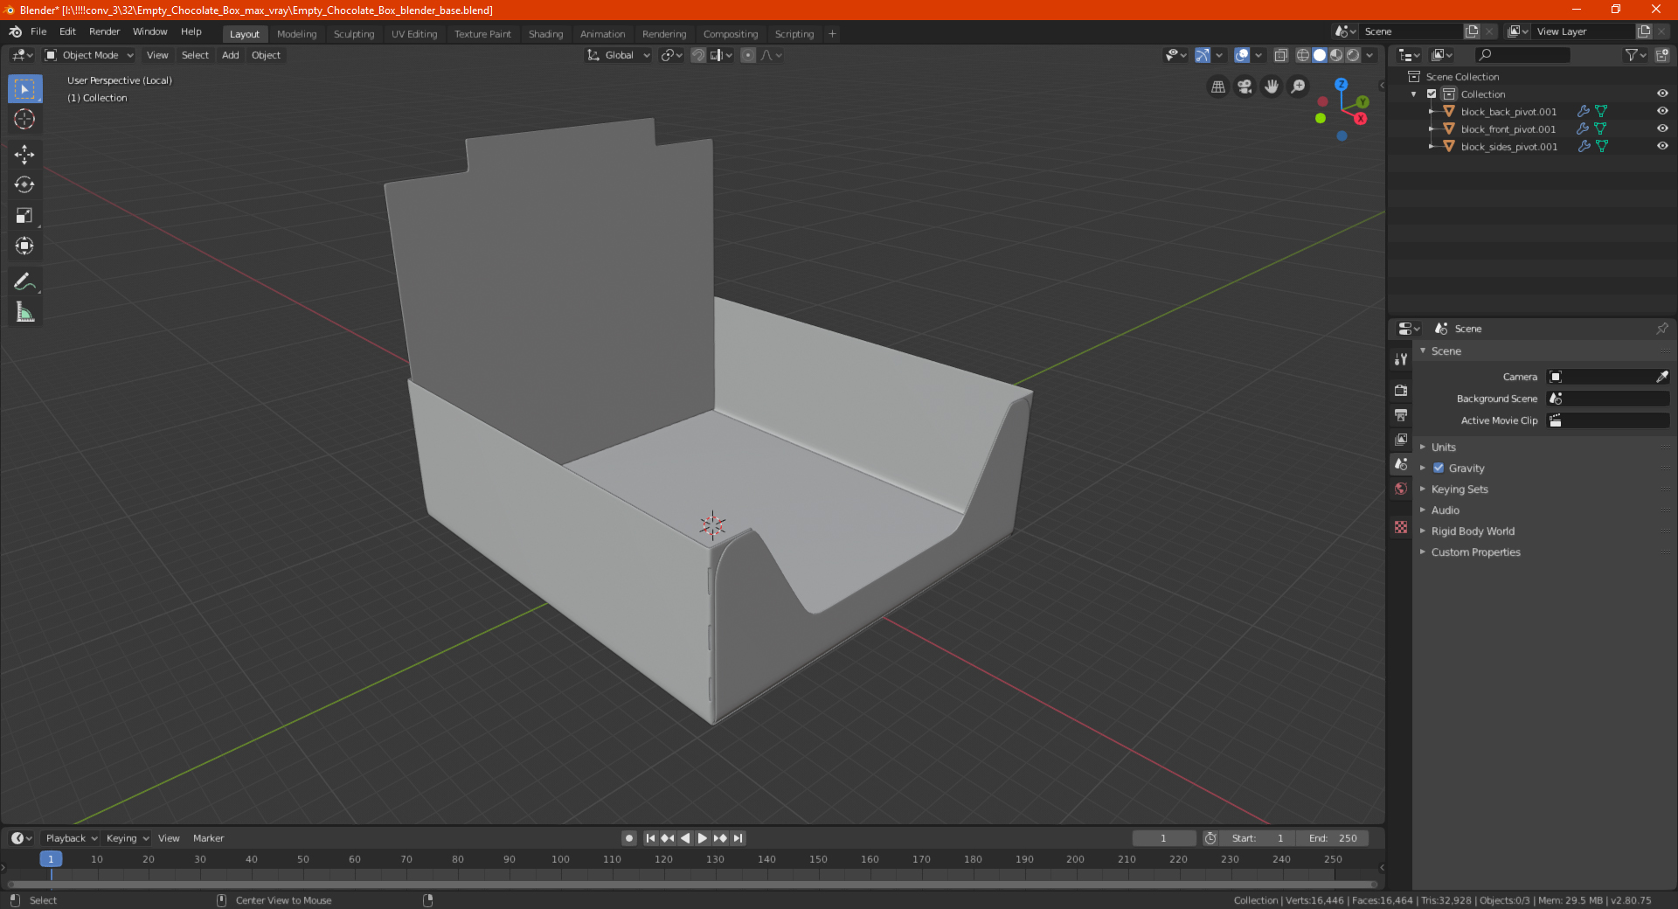
Task: Click frame 100 on timeline ruler
Action: pos(560,859)
